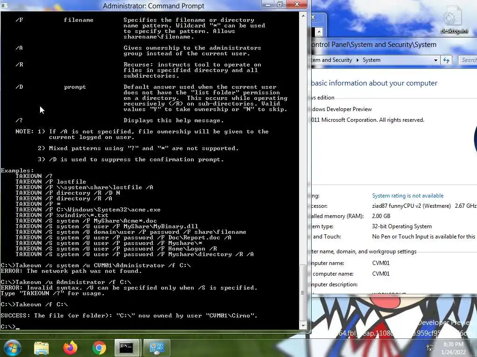Image resolution: width=477 pixels, height=357 pixels.
Task: Launch Google Chrome from the taskbar
Action: (99, 348)
